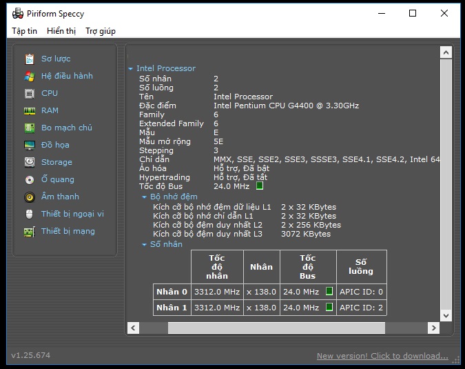The height and width of the screenshot is (369, 465).
Task: Click version label v1.25.674
Action: click(31, 355)
